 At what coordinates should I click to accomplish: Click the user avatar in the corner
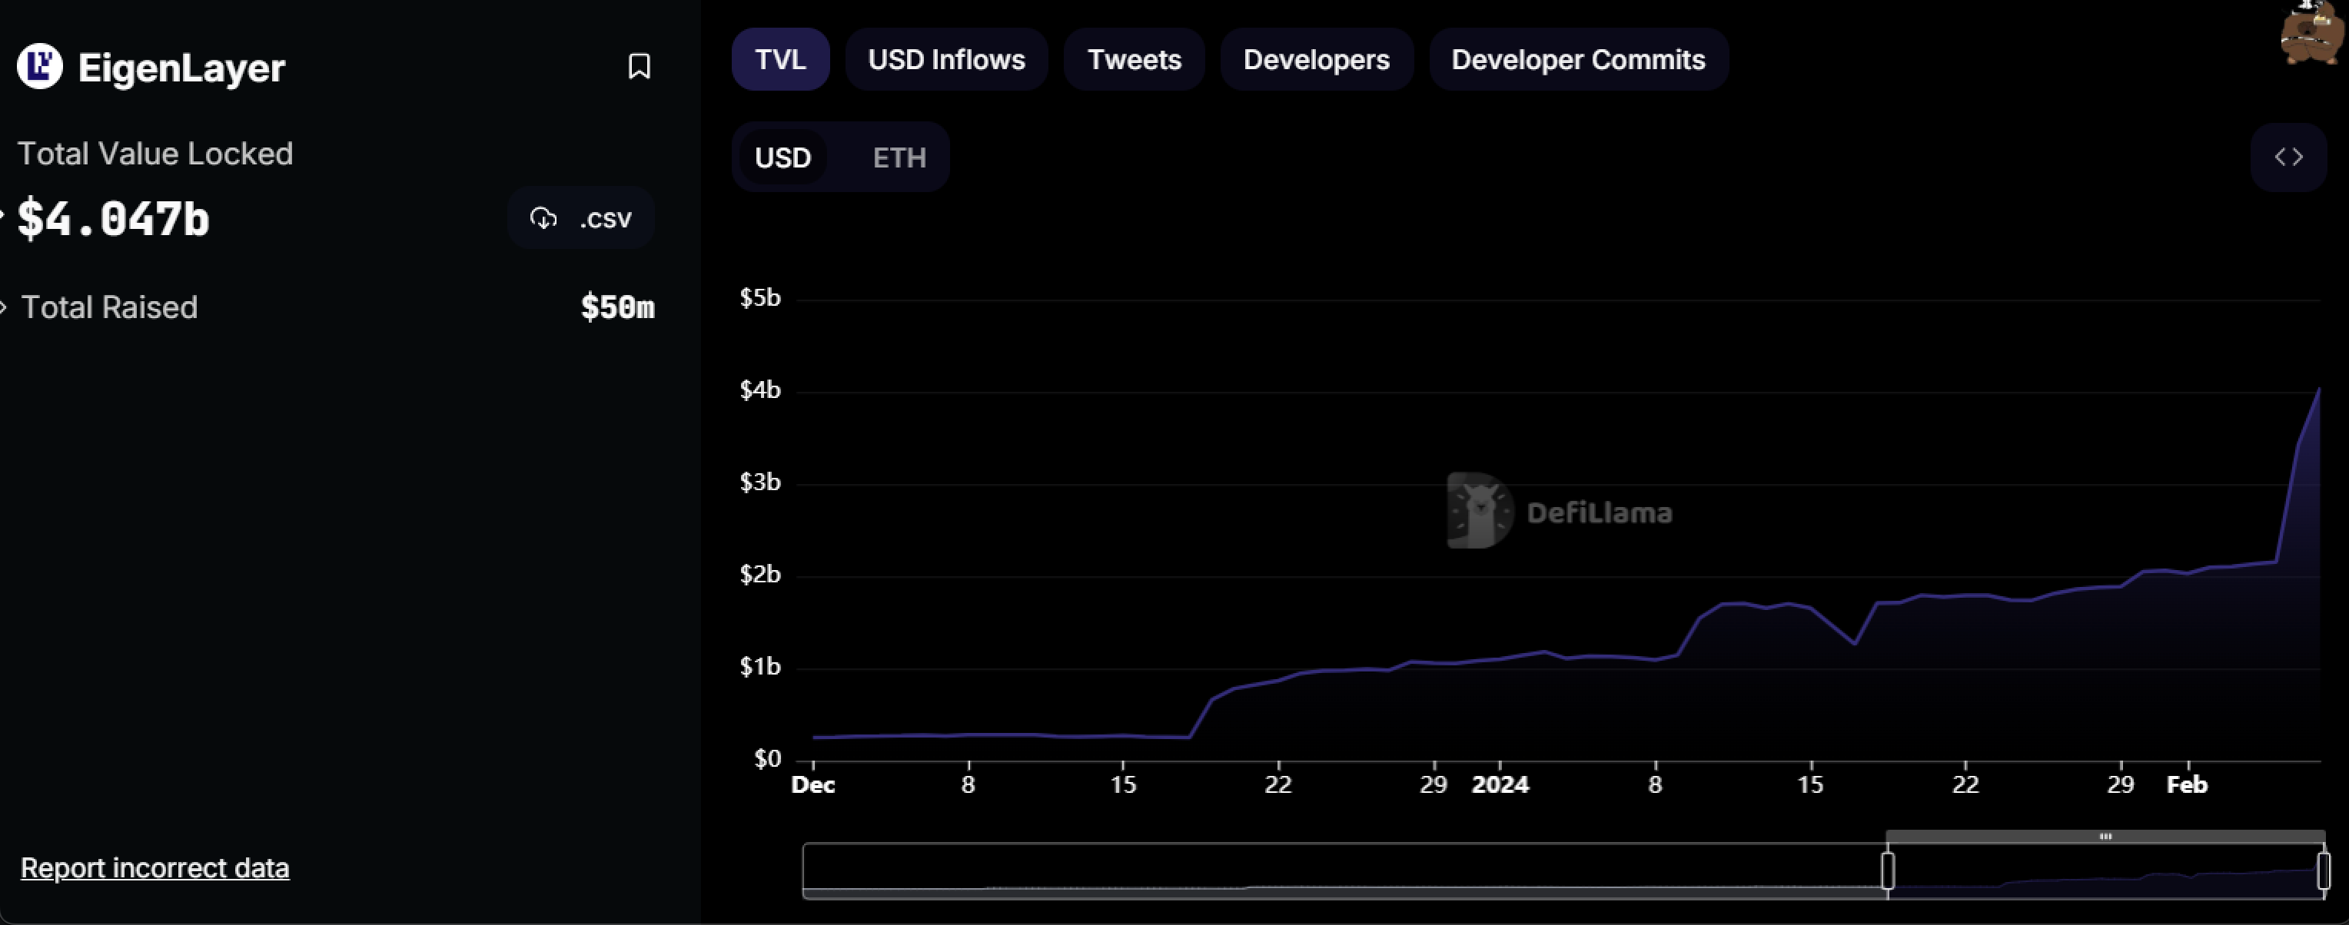[2313, 35]
